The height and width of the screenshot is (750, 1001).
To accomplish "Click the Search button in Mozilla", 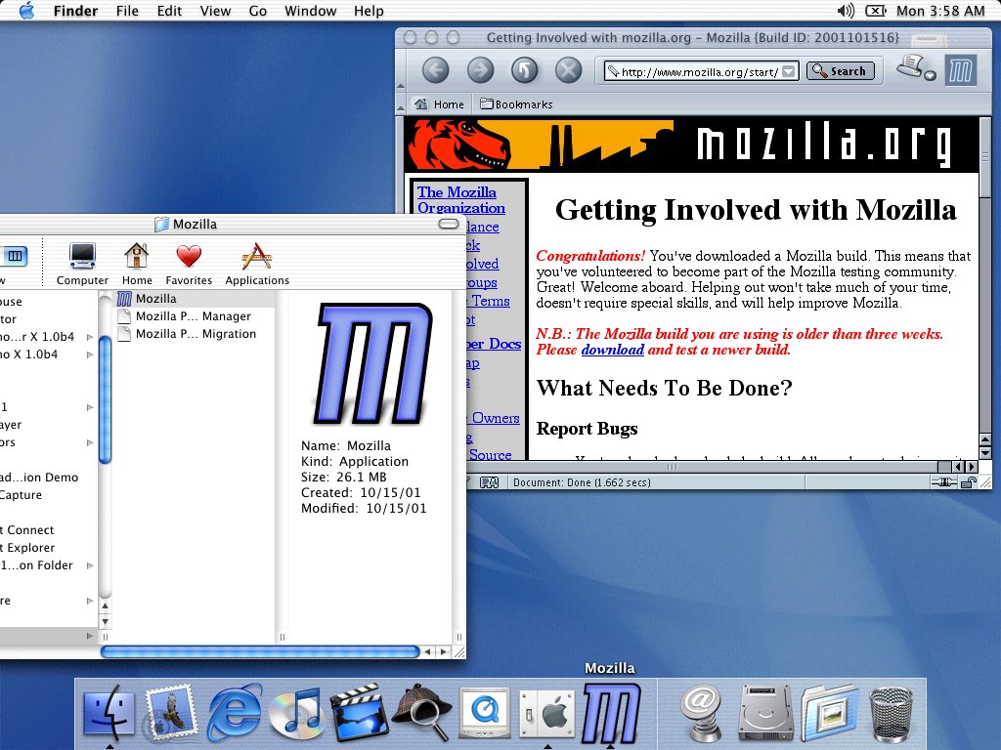I will coord(840,71).
